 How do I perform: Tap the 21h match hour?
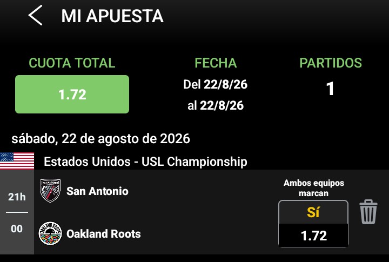pyautogui.click(x=17, y=197)
